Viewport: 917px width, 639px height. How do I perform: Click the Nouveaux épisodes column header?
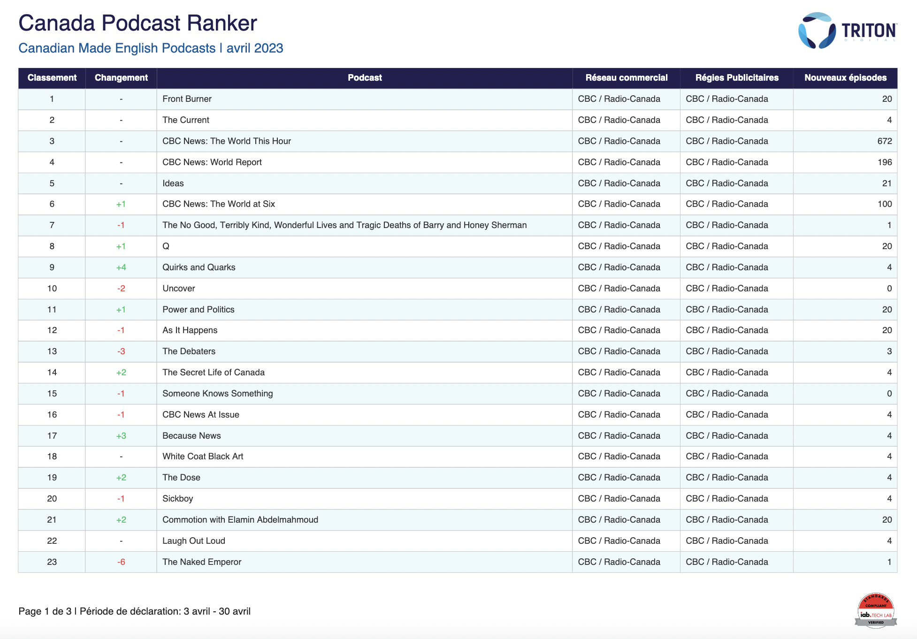(x=845, y=78)
